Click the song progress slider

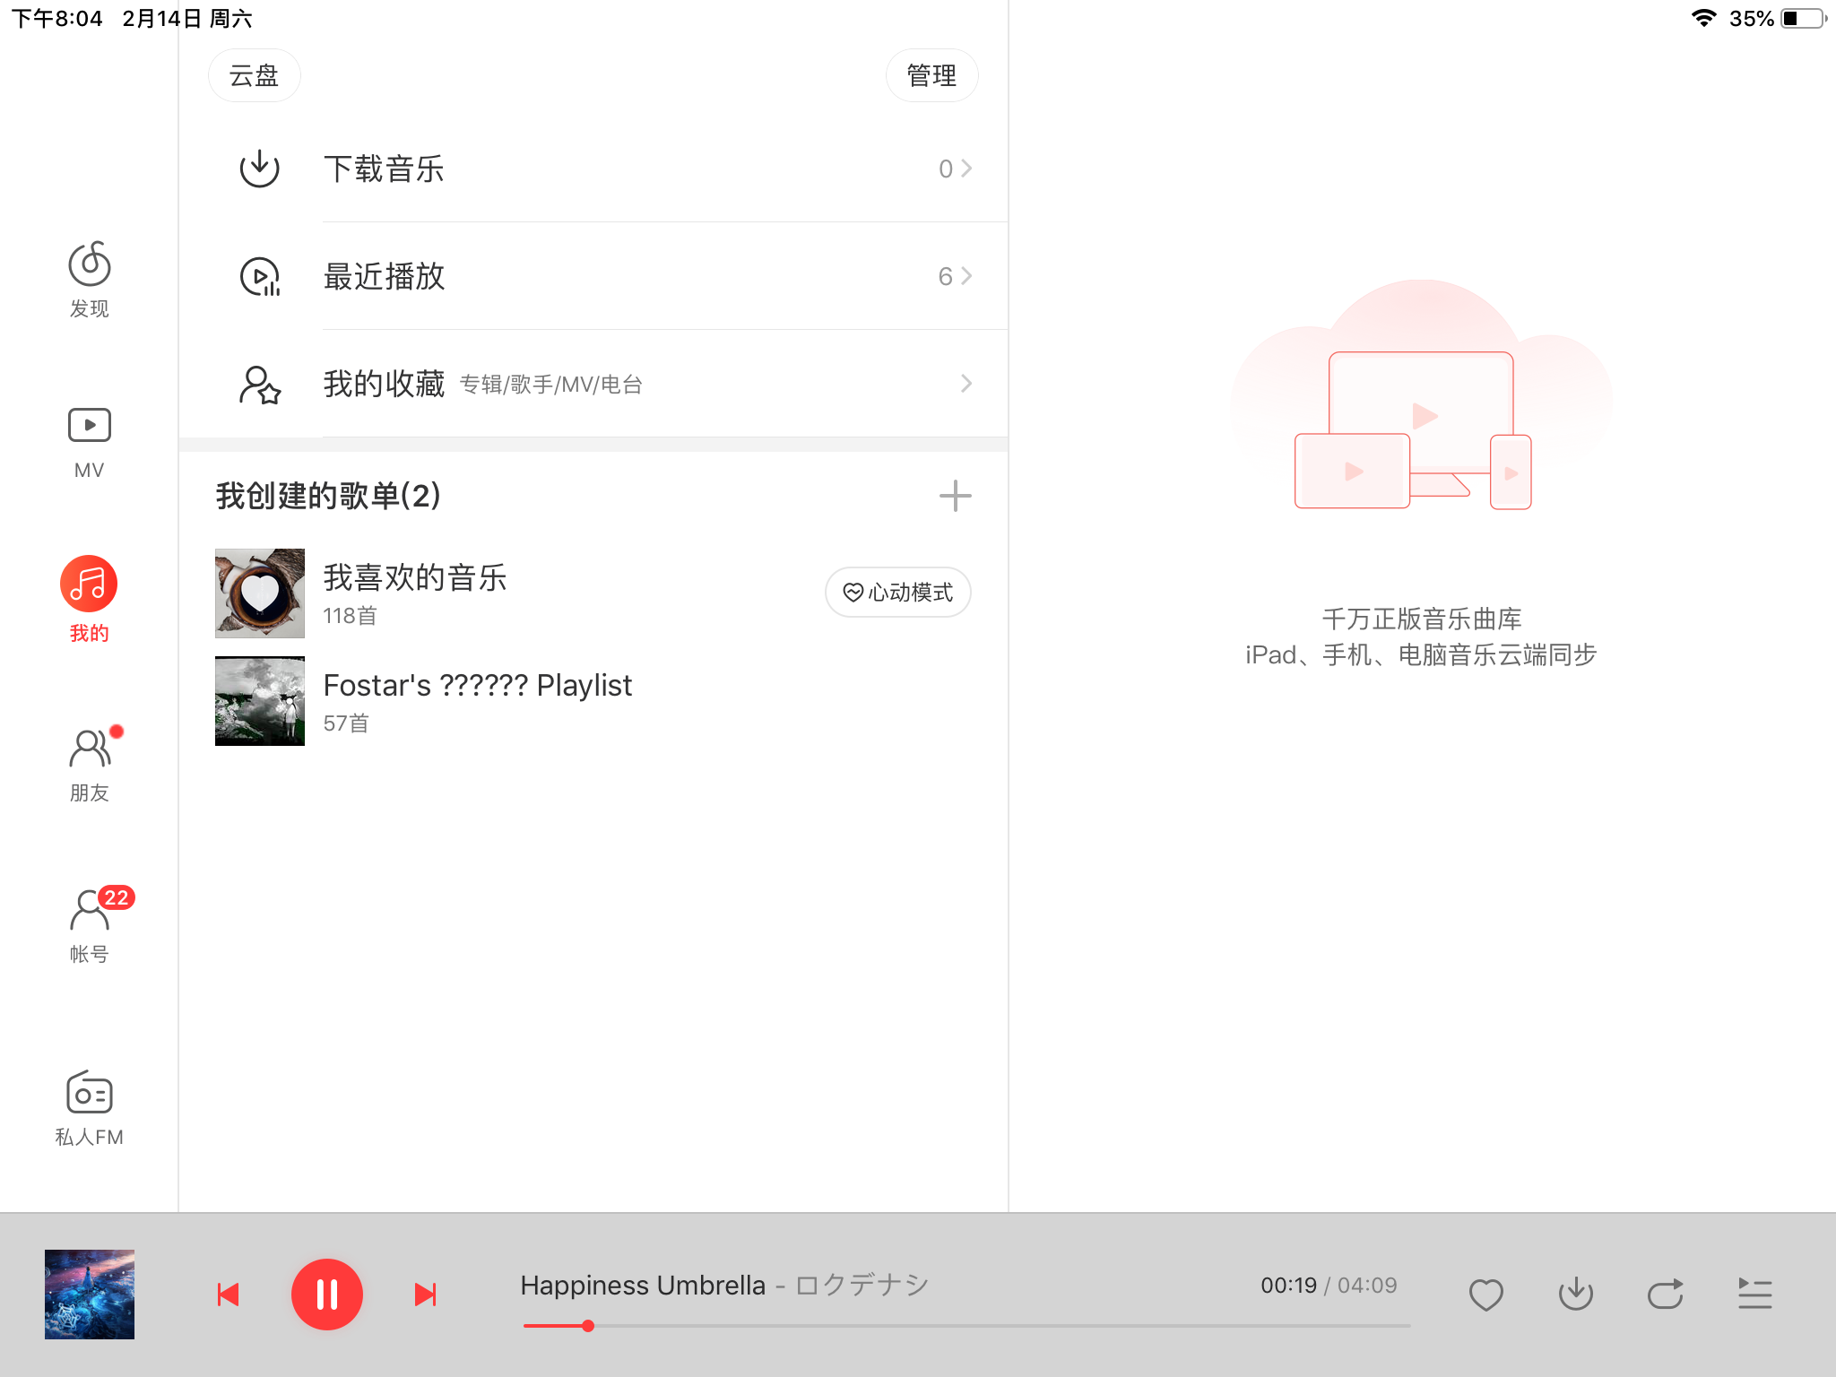click(x=966, y=1325)
